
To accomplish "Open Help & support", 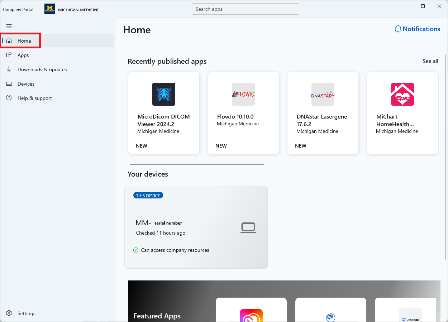I will (x=34, y=98).
